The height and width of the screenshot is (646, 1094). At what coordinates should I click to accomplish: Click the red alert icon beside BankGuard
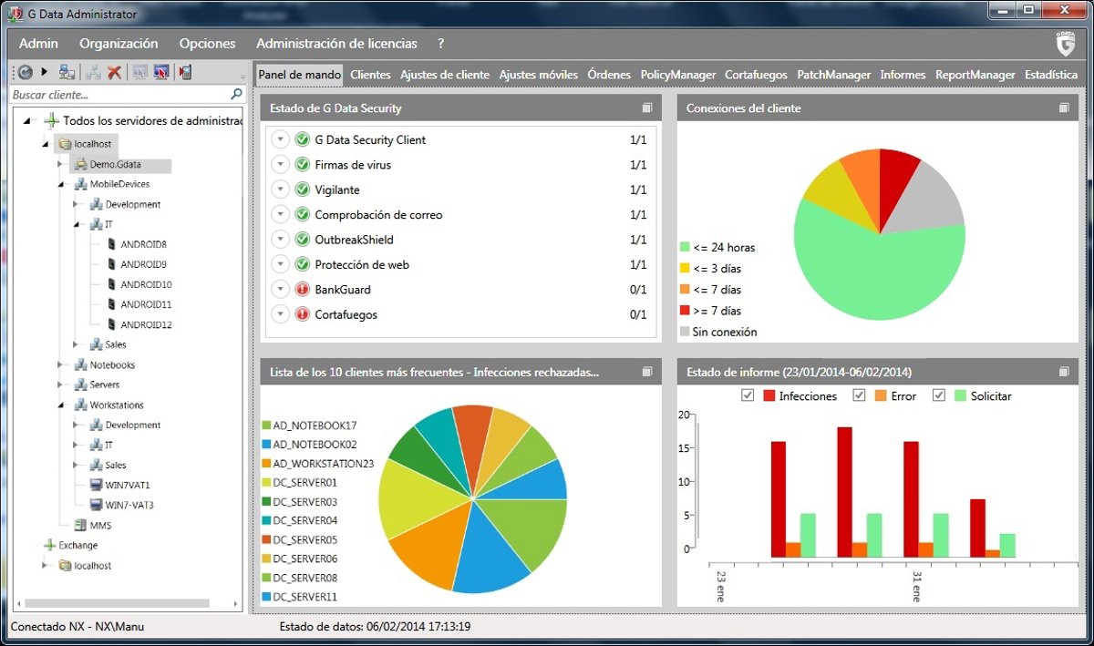303,290
